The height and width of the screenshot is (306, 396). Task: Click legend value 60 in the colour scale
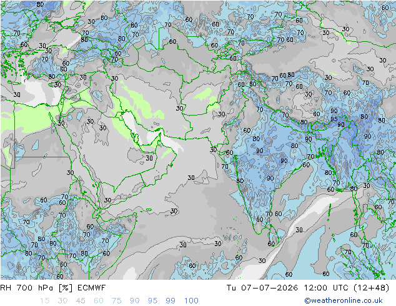coord(99,301)
